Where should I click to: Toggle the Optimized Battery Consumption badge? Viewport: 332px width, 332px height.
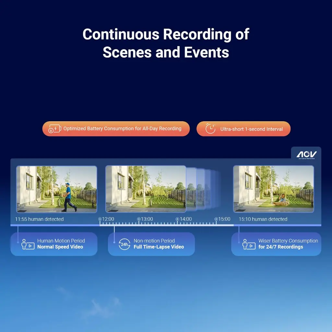pos(116,129)
